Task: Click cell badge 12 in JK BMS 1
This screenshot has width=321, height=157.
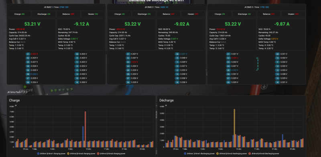Action: (x=77, y=66)
